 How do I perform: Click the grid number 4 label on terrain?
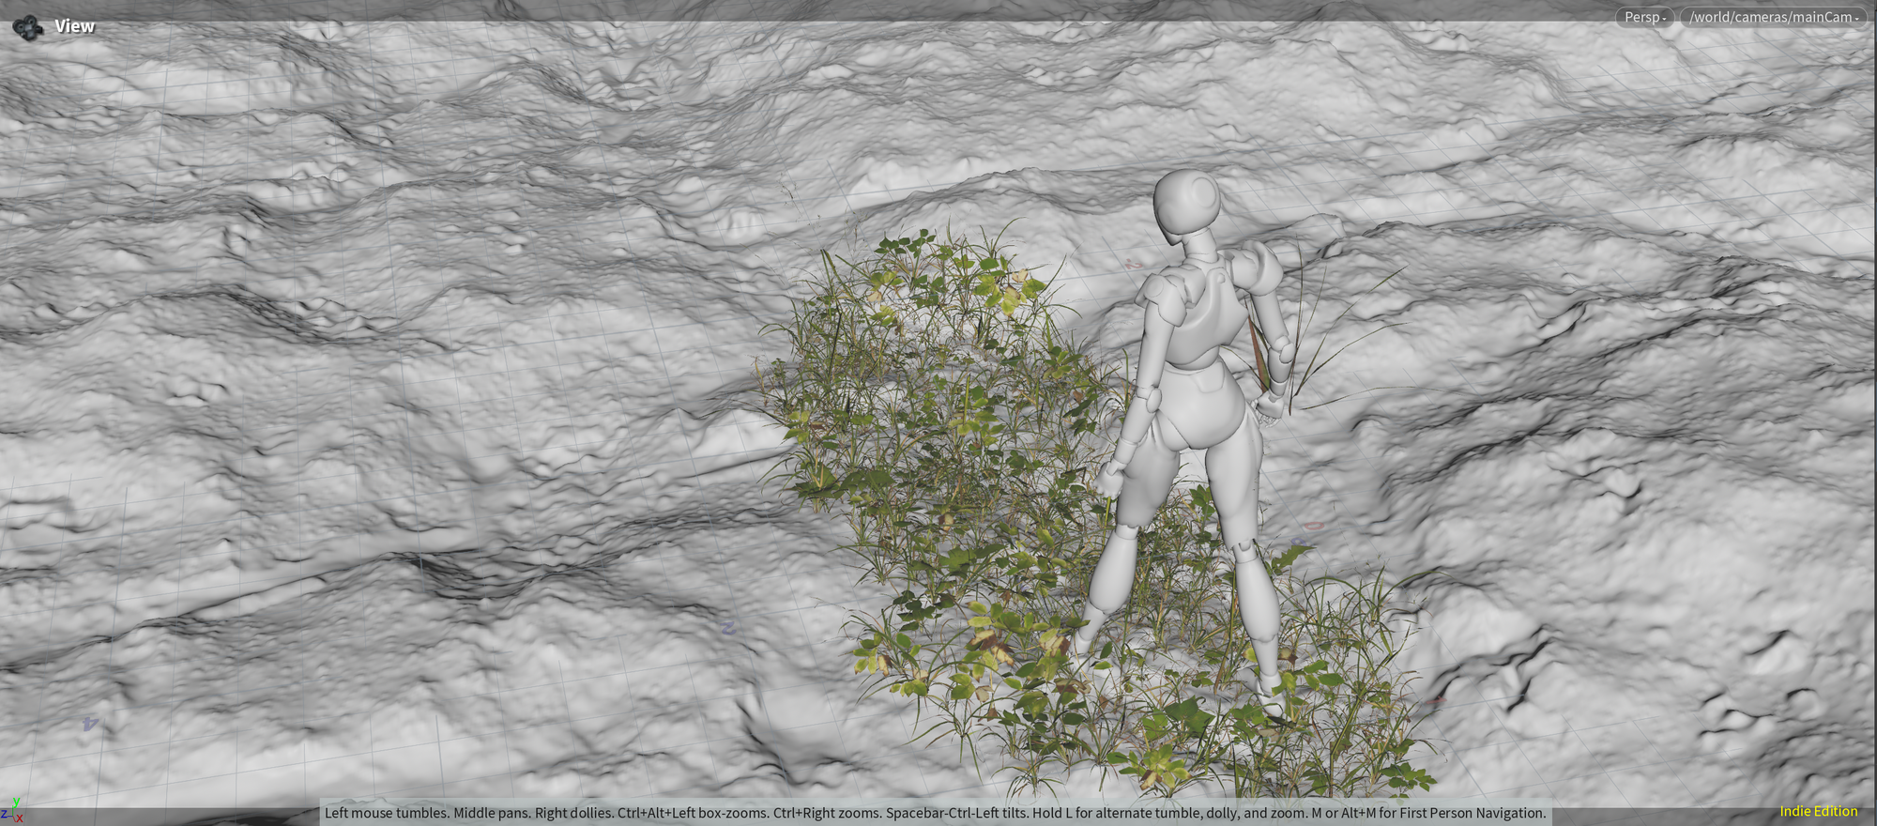point(90,723)
